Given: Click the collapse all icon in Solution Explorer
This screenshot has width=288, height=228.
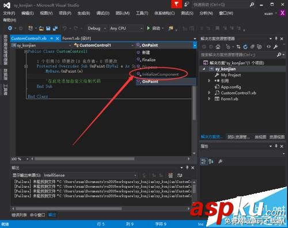Looking at the screenshot, I should (x=252, y=47).
